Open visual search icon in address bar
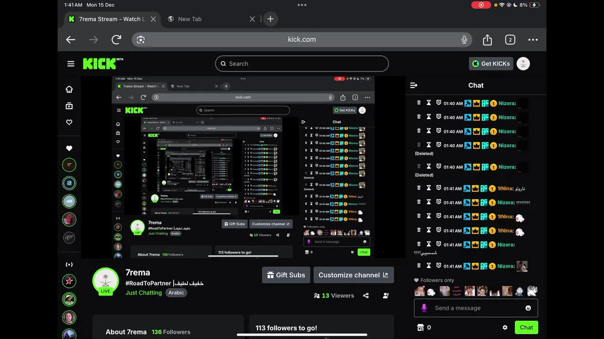The image size is (604, 339). coord(141,40)
